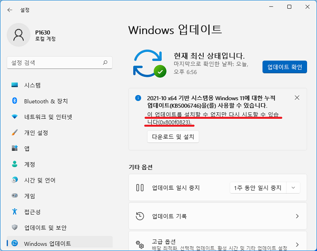The image size is (317, 251).
Task: Click the Windows 업데이트 sync icon in sidebar
Action: (x=15, y=243)
